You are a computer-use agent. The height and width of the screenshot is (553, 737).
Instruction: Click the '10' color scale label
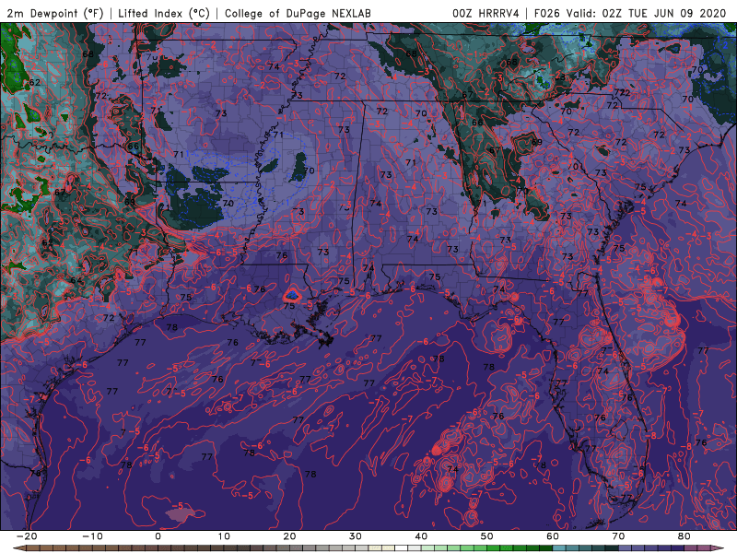point(224,536)
